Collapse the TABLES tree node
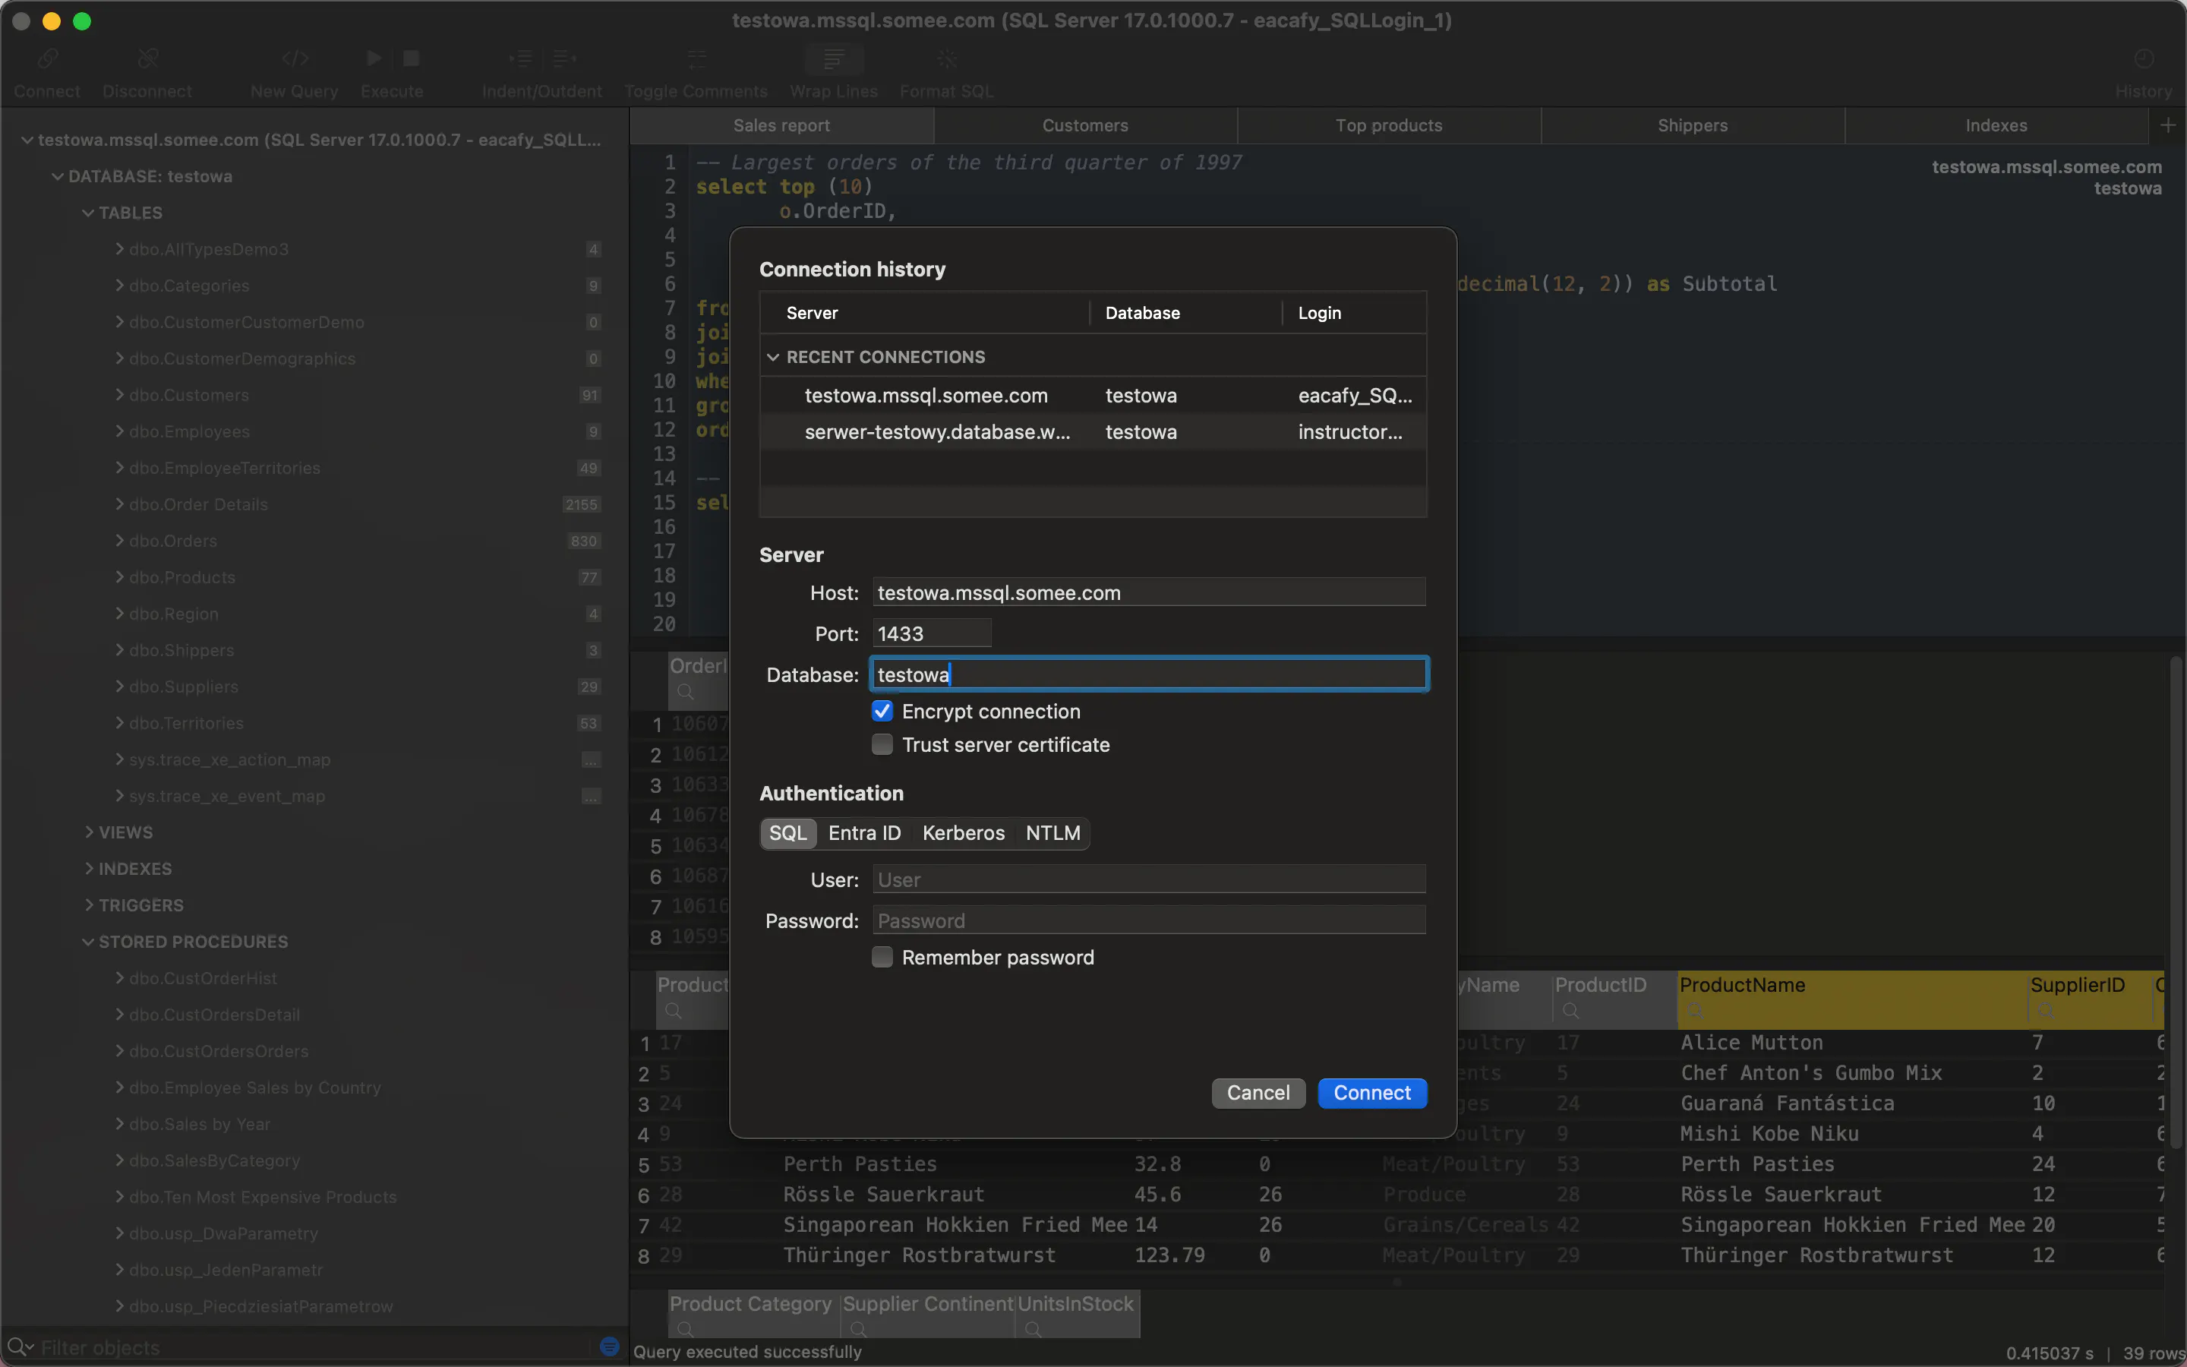Viewport: 2187px width, 1367px height. click(87, 213)
